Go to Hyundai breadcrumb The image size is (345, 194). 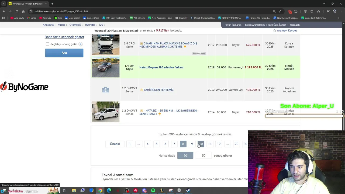90,25
